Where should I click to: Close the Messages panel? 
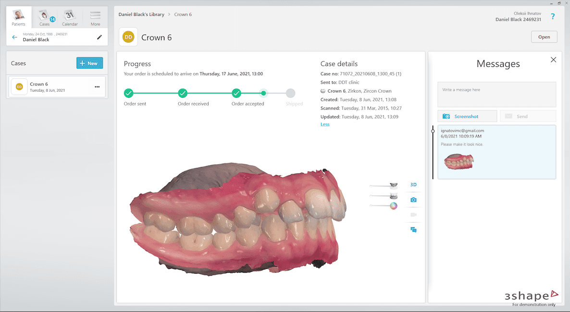[x=553, y=60]
